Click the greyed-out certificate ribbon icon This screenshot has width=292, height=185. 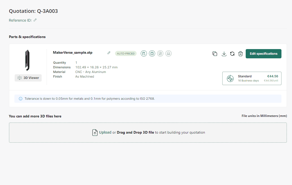coord(169,53)
